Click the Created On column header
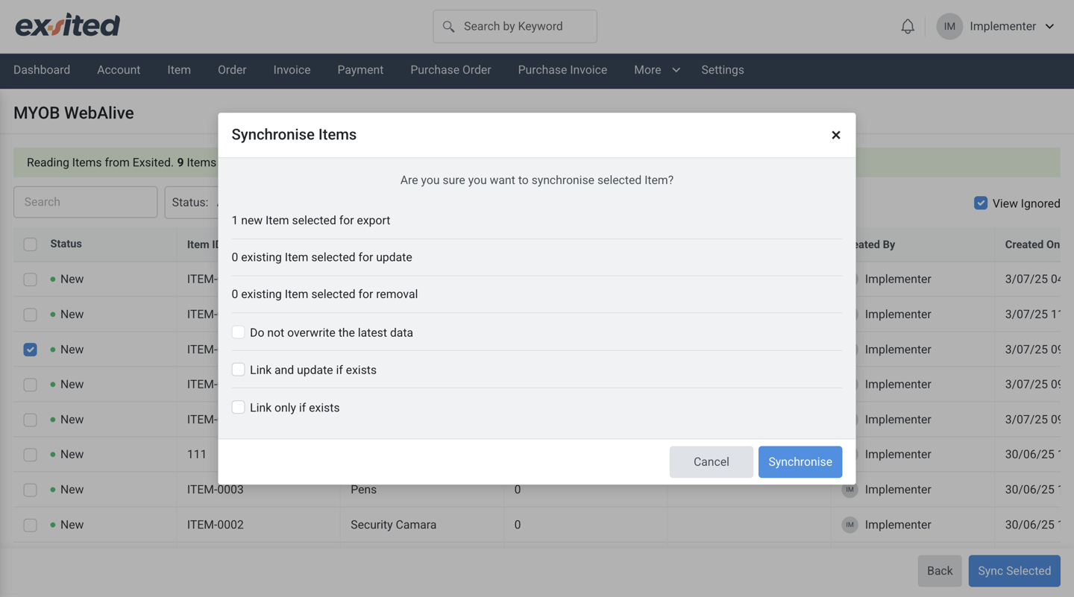This screenshot has width=1074, height=597. point(1032,244)
